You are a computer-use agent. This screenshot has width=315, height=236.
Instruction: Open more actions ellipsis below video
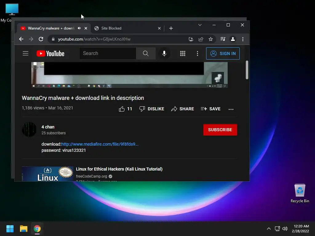(231, 109)
